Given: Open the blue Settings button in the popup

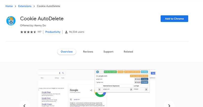Looking at the screenshot, I should point(144,72).
